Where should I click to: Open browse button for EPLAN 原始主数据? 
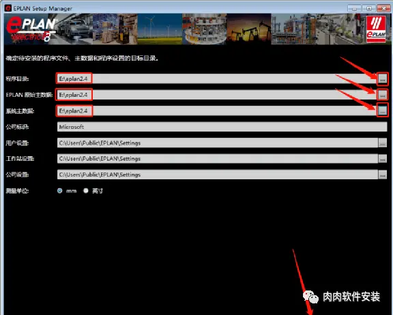click(x=383, y=95)
